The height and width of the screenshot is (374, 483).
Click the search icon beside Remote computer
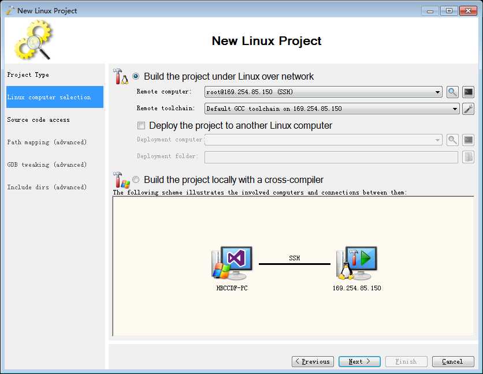tap(452, 92)
